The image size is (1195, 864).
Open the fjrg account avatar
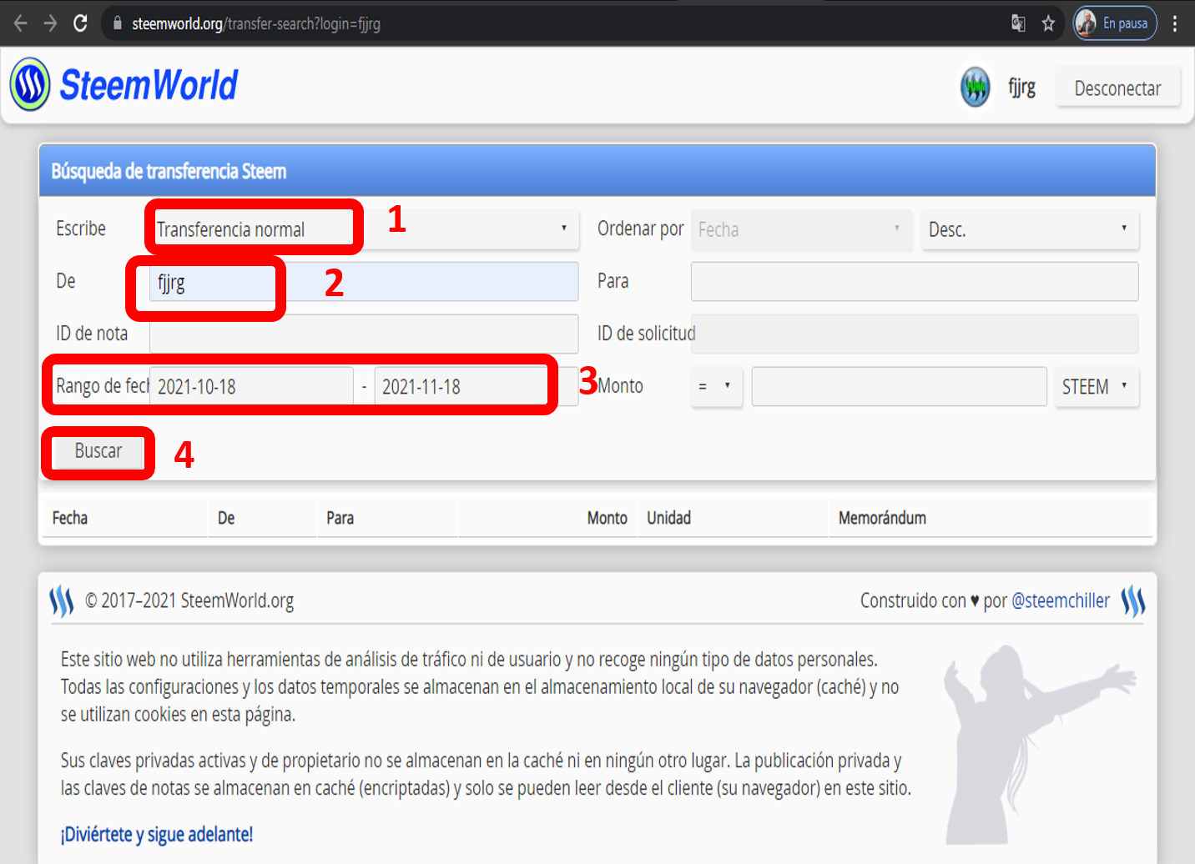[x=975, y=87]
